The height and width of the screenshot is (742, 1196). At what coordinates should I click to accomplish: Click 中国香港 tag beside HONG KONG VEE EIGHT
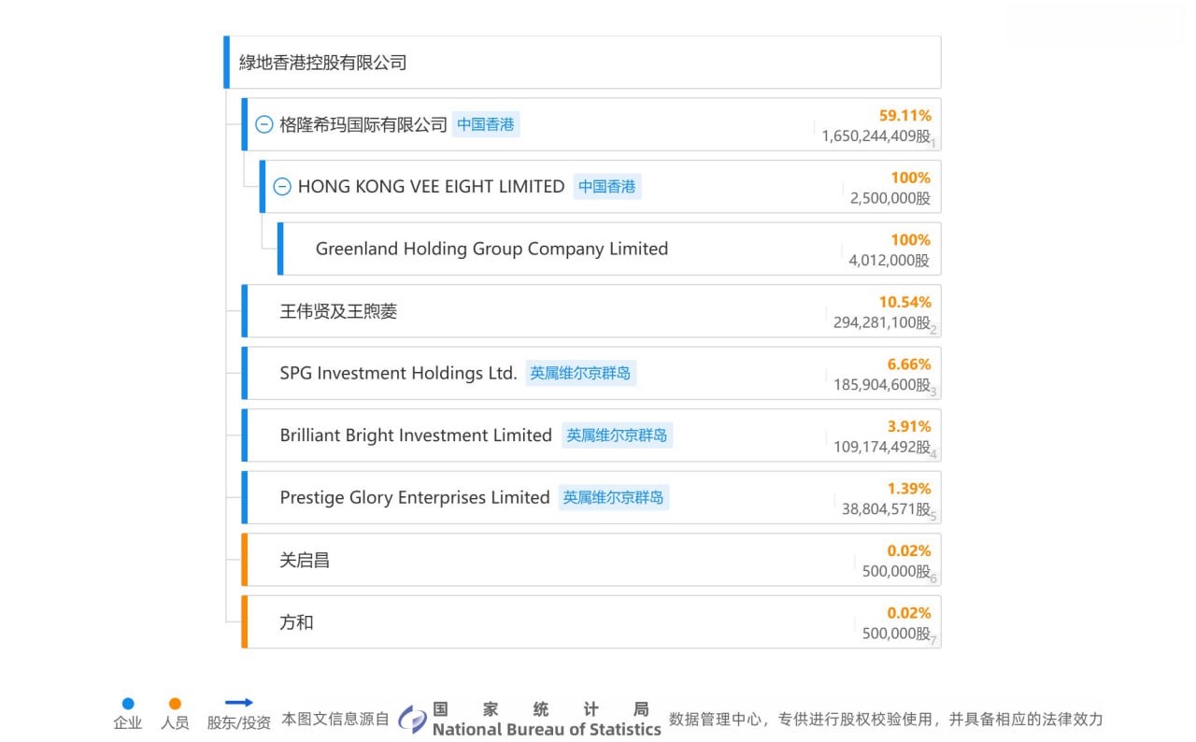tap(607, 187)
